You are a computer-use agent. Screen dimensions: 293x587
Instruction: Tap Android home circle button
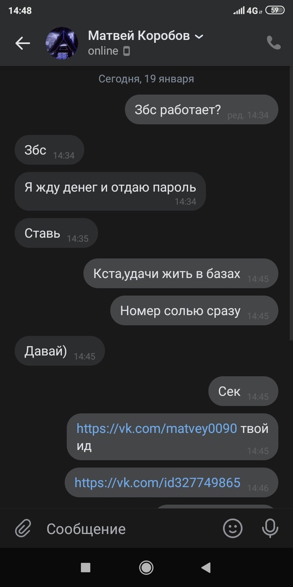[146, 567]
